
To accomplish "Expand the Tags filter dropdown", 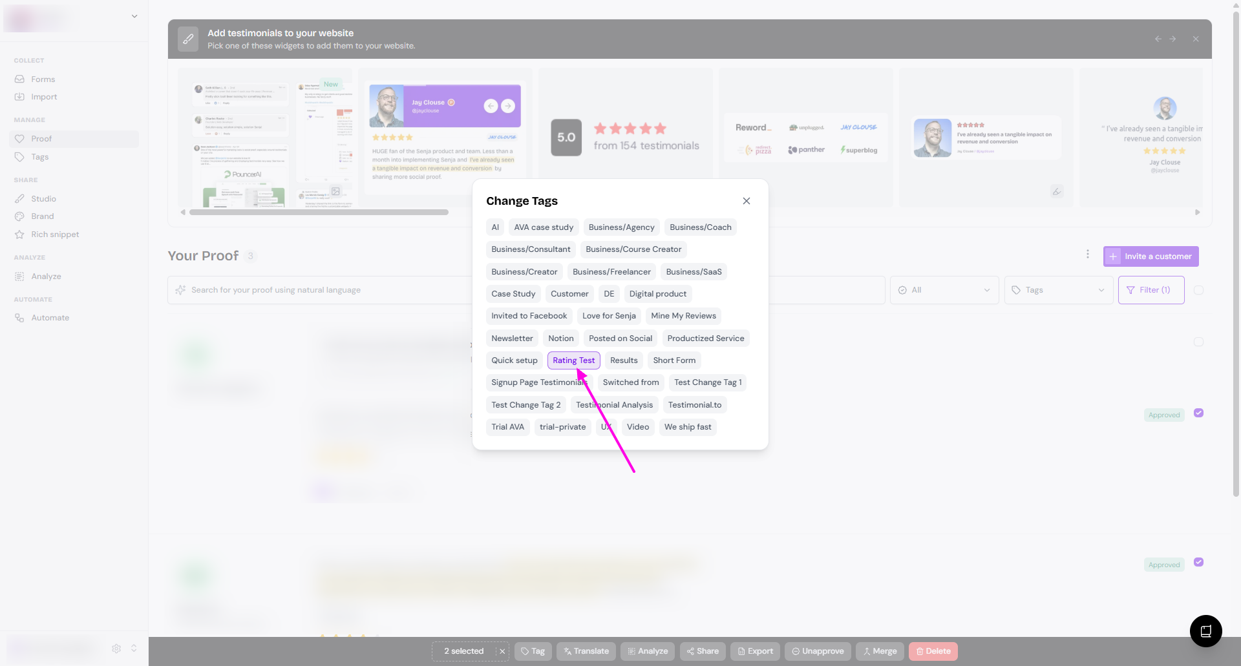I will click(x=1058, y=290).
